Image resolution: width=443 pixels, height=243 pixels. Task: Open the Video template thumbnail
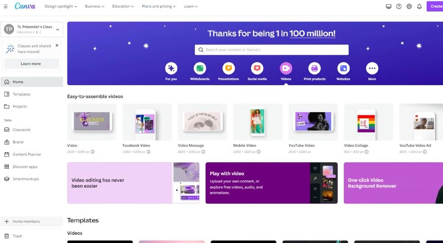coord(92,122)
